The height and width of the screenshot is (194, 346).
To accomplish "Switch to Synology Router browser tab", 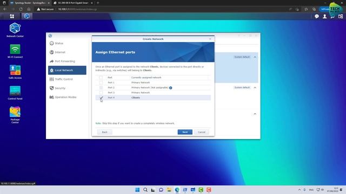I will pyautogui.click(x=30, y=3).
